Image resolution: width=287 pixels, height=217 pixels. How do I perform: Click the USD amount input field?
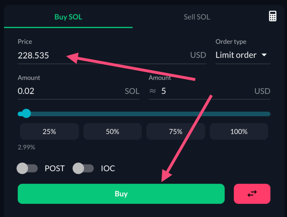point(195,91)
